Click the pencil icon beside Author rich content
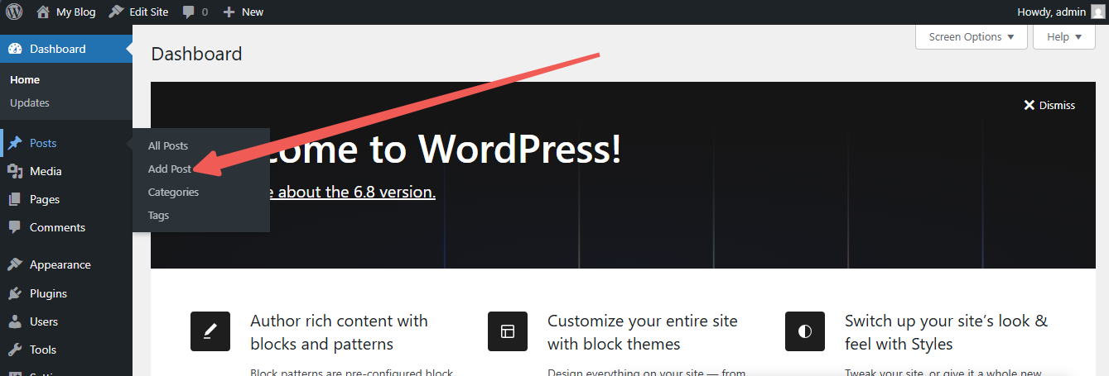This screenshot has height=376, width=1109. click(210, 331)
